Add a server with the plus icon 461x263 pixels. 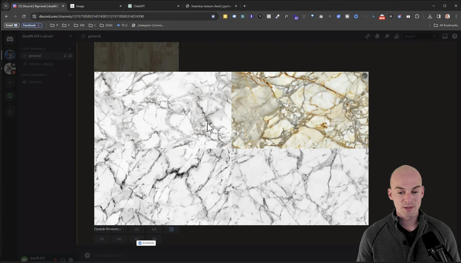pyautogui.click(x=10, y=82)
